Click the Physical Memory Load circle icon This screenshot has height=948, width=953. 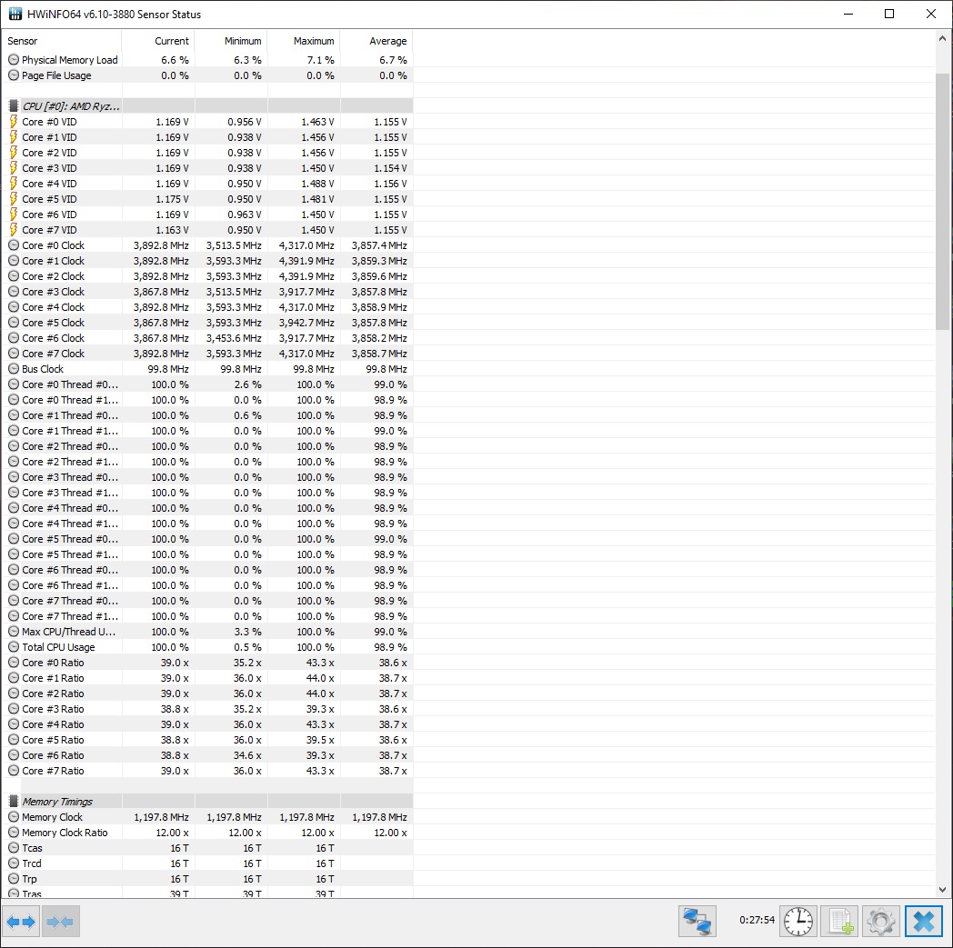pos(14,60)
